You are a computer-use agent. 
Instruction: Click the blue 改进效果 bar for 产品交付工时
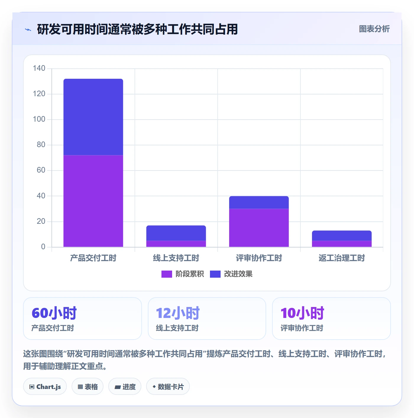(x=93, y=117)
